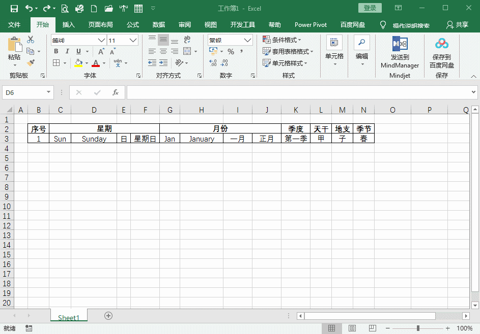Increase decimal places

(x=213, y=63)
